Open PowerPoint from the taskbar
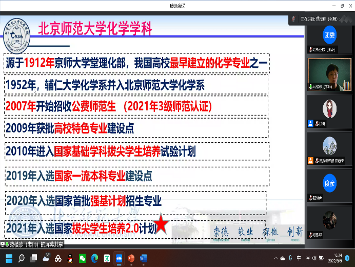This screenshot has width=355, height=267. [x=131, y=258]
